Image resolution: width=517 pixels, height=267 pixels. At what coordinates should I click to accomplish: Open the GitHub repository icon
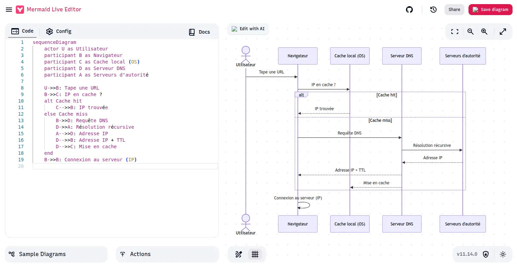tap(409, 10)
